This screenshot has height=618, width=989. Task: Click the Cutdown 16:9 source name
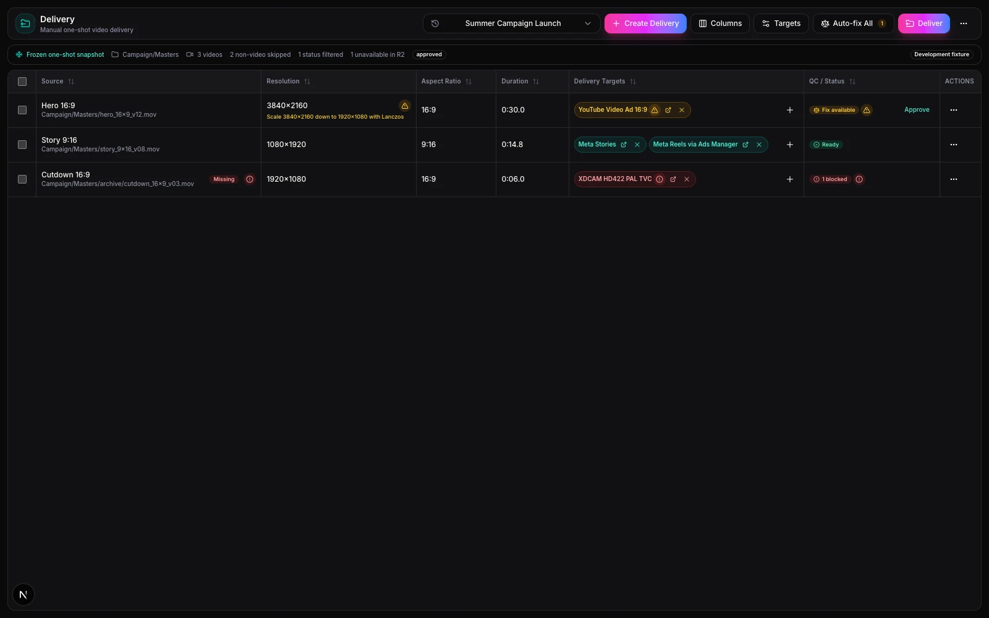tap(66, 175)
